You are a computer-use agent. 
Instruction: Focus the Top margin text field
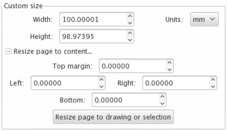[132, 66]
